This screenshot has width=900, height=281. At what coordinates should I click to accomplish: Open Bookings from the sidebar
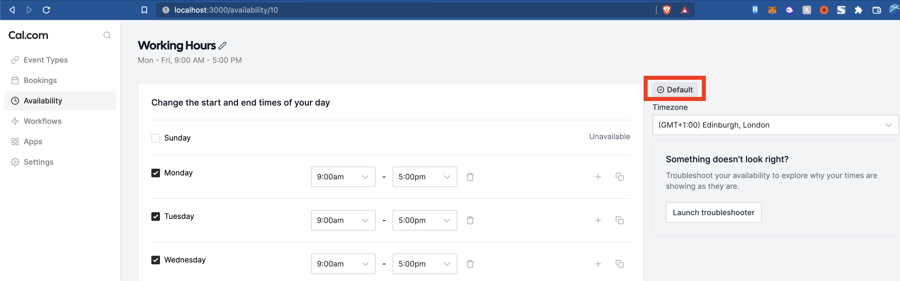(x=40, y=81)
